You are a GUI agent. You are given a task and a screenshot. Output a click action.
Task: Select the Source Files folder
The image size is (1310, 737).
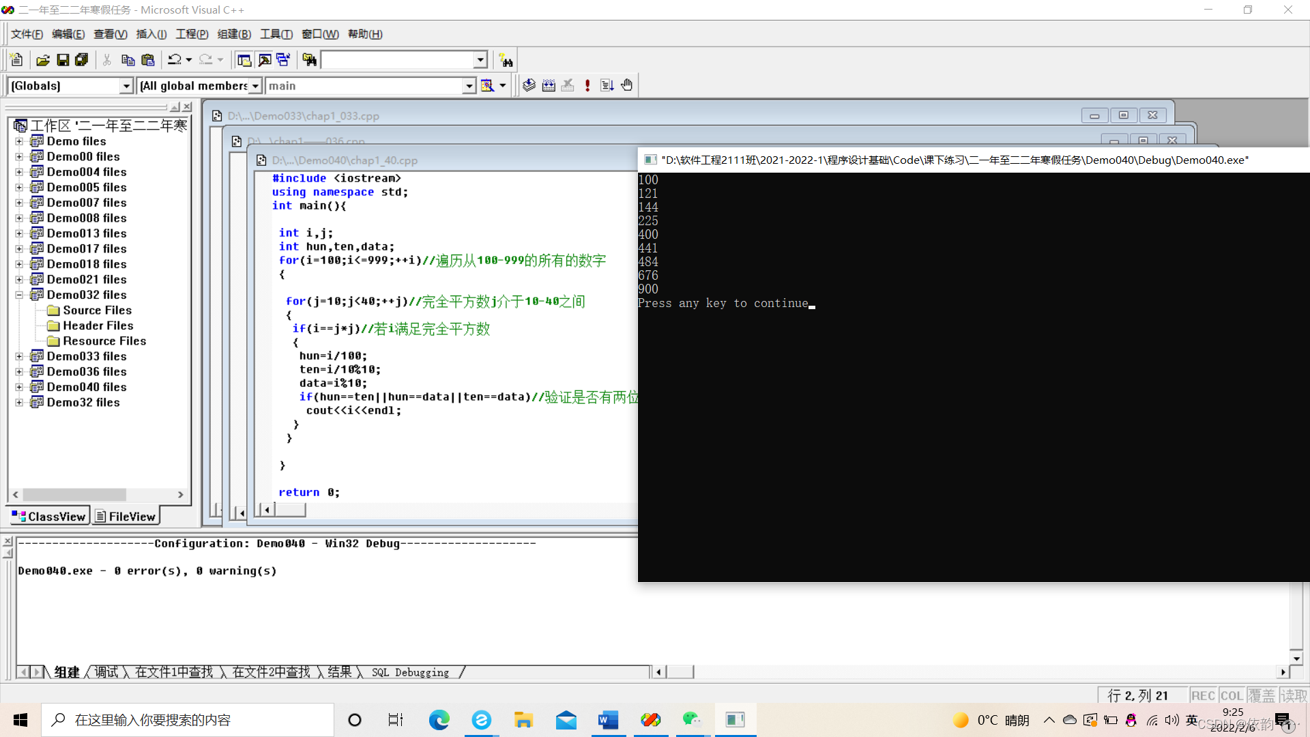coord(97,310)
